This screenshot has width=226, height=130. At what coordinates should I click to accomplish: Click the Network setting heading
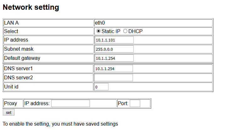point(31,7)
